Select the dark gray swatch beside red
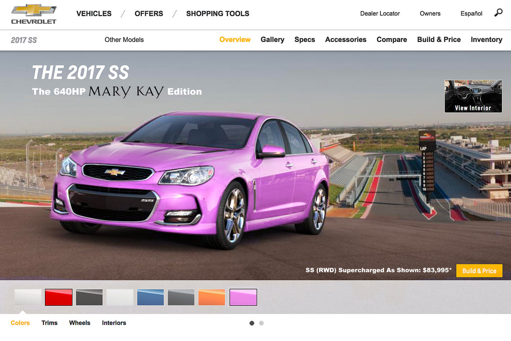Image resolution: width=511 pixels, height=341 pixels. click(89, 297)
